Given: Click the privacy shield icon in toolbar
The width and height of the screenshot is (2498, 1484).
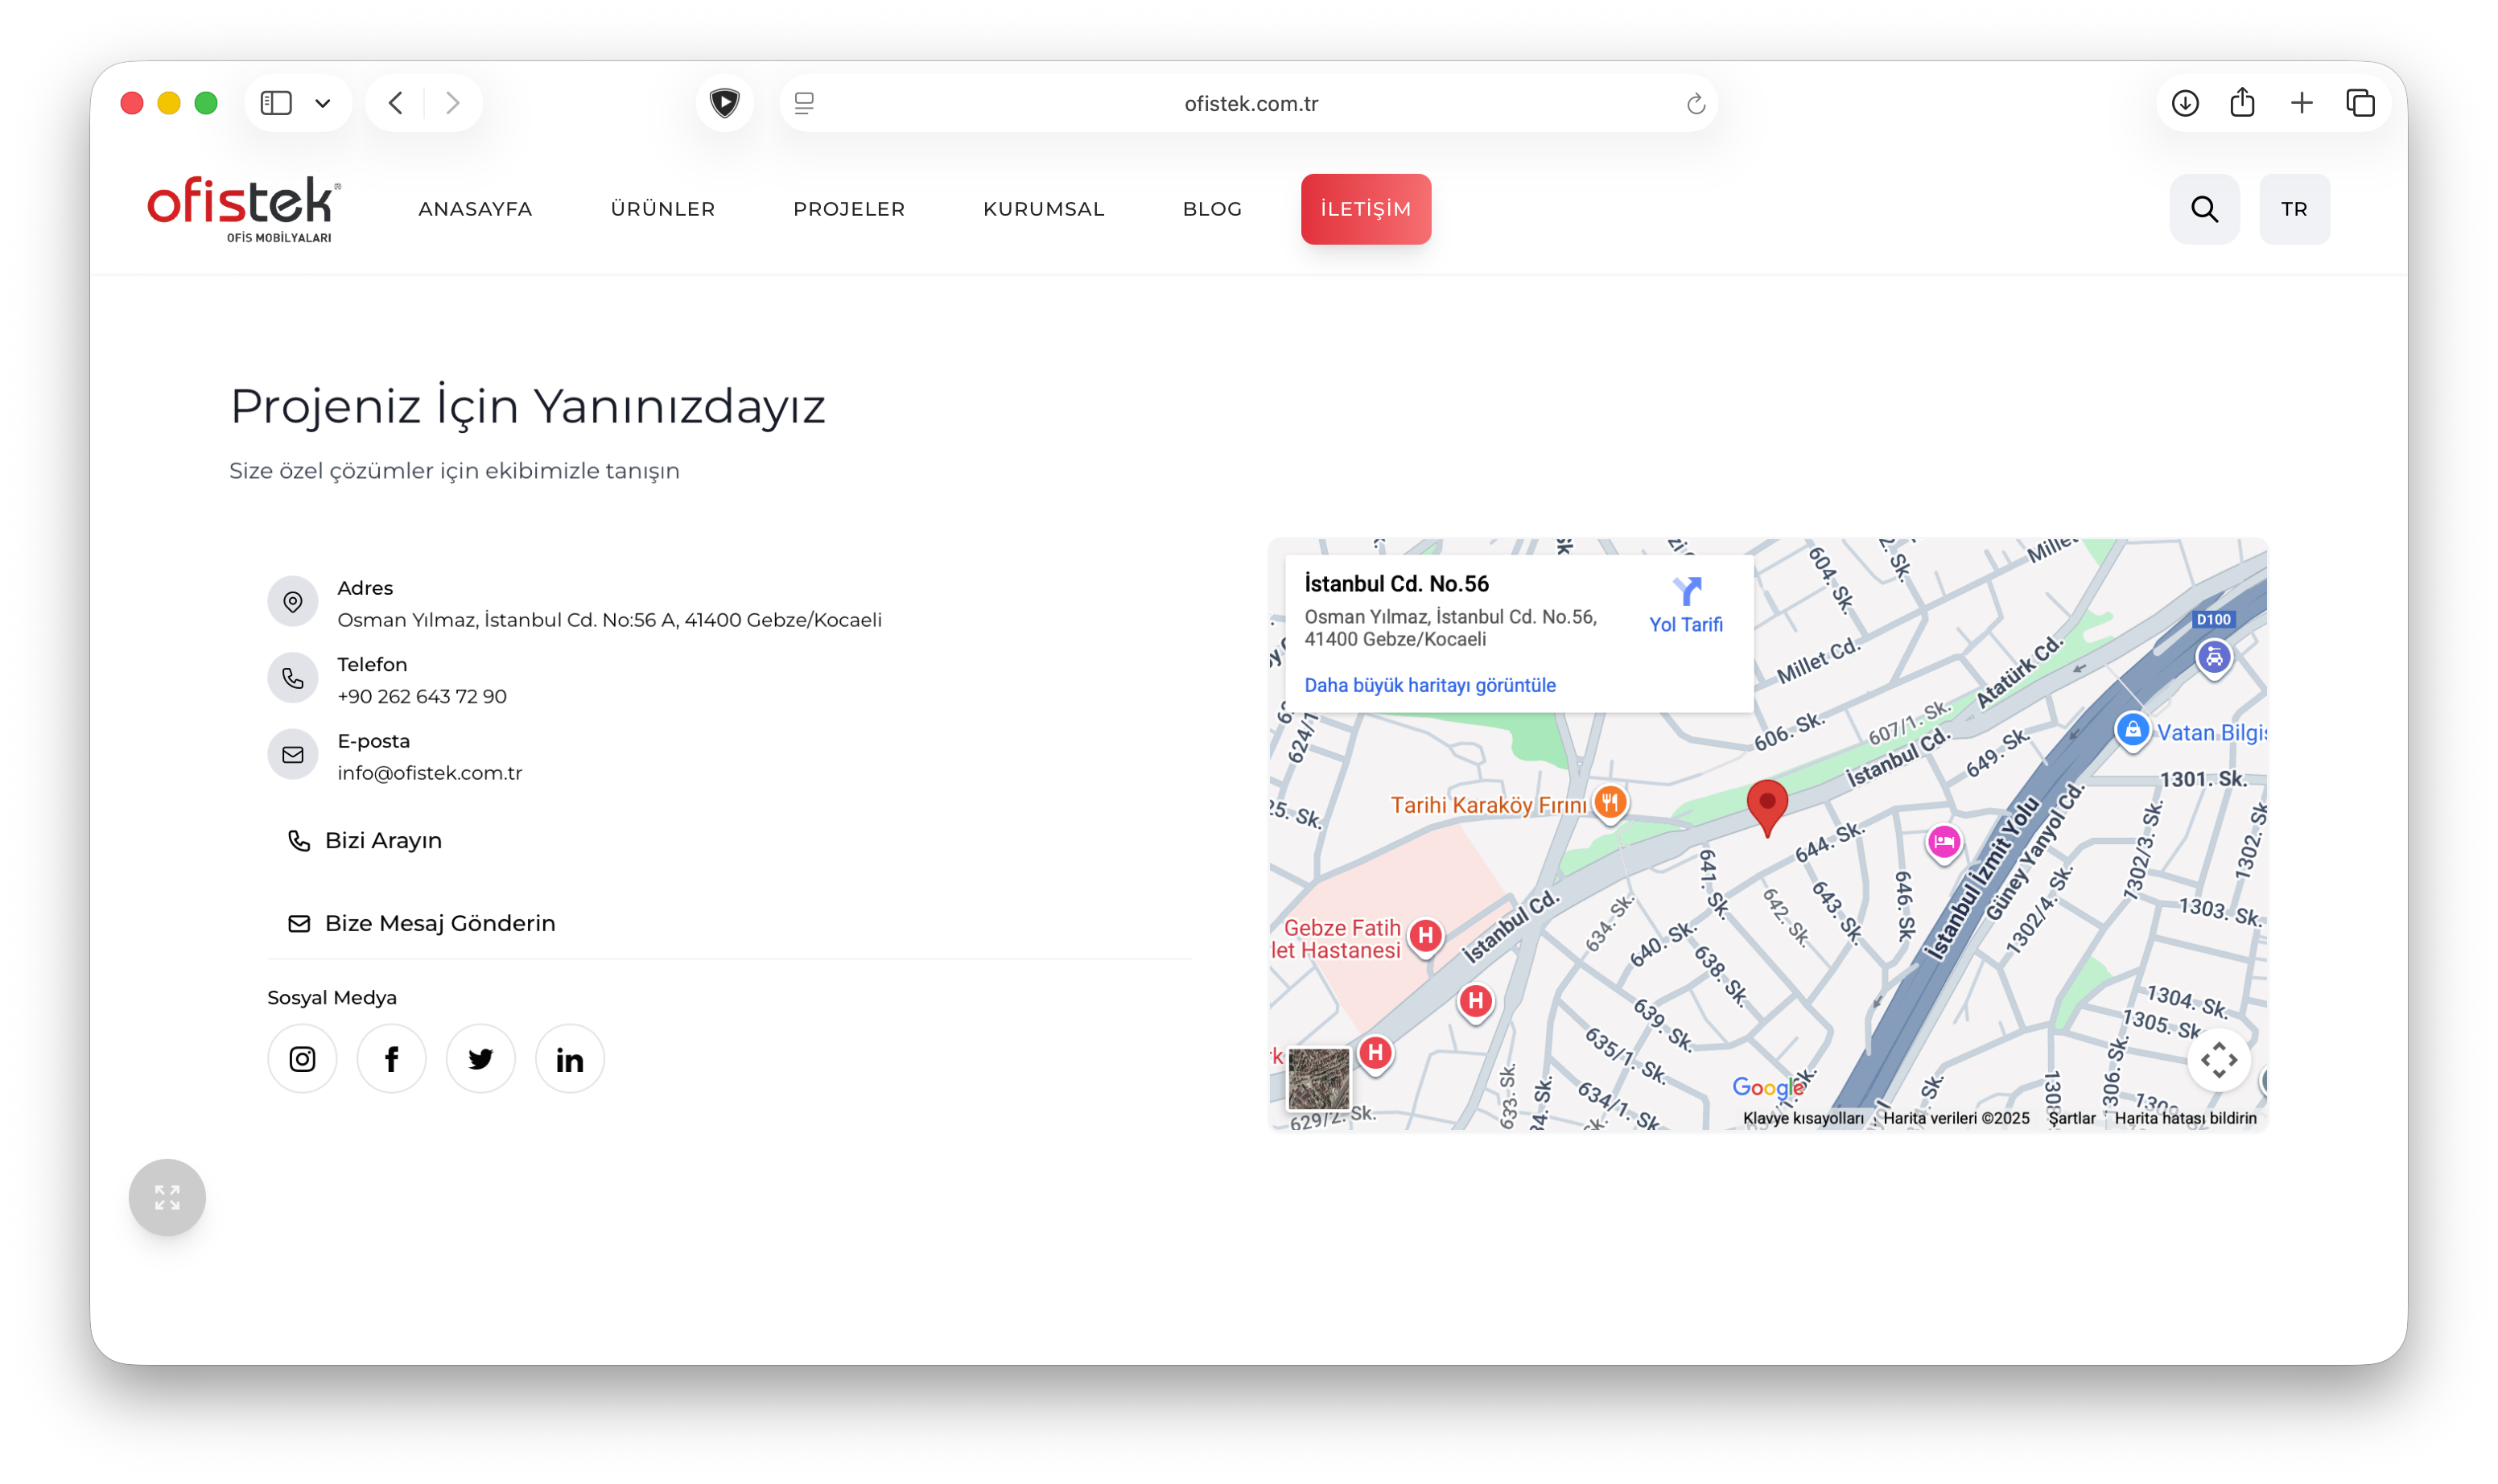Looking at the screenshot, I should 724,103.
